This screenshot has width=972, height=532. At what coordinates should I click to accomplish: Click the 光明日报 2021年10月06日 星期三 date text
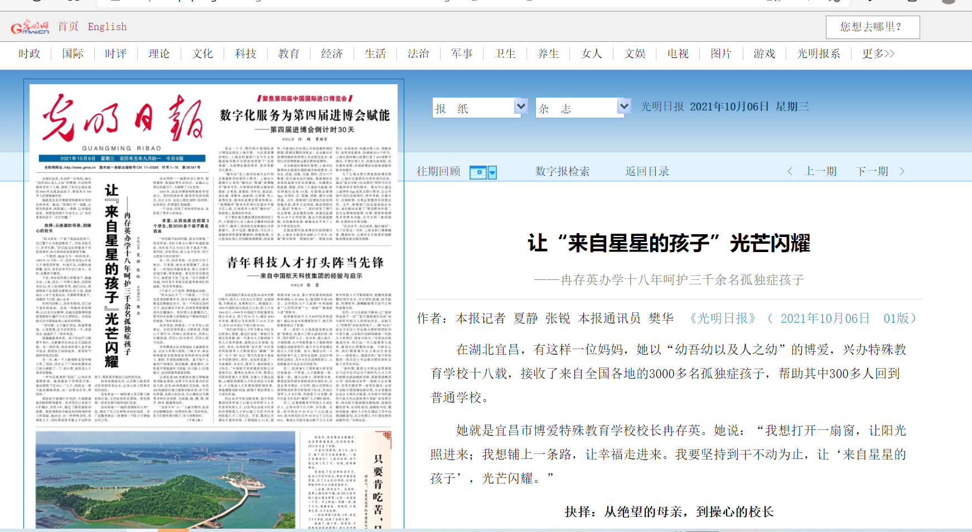724,107
